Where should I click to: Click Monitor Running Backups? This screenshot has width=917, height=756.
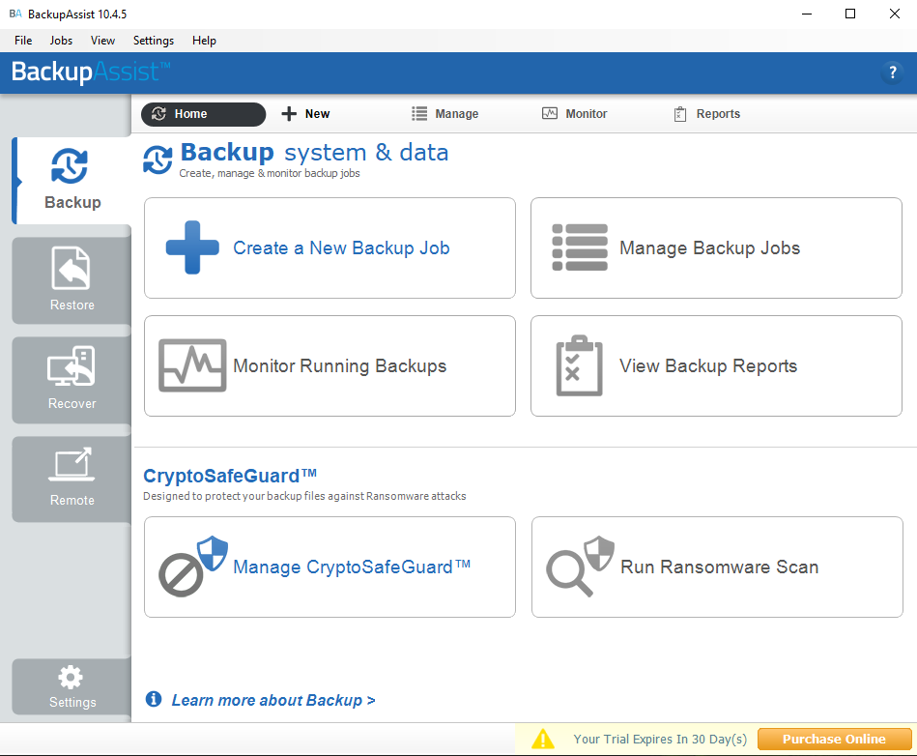[x=330, y=365]
